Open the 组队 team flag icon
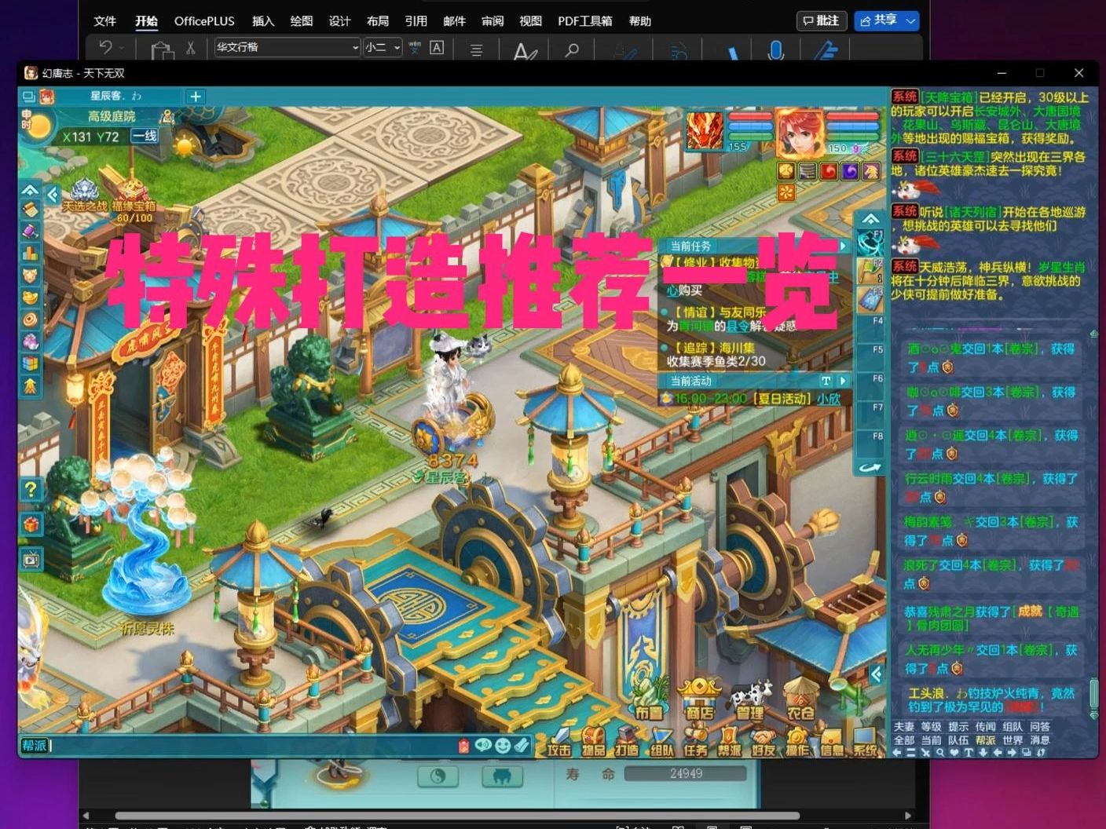The width and height of the screenshot is (1106, 829). pyautogui.click(x=661, y=743)
